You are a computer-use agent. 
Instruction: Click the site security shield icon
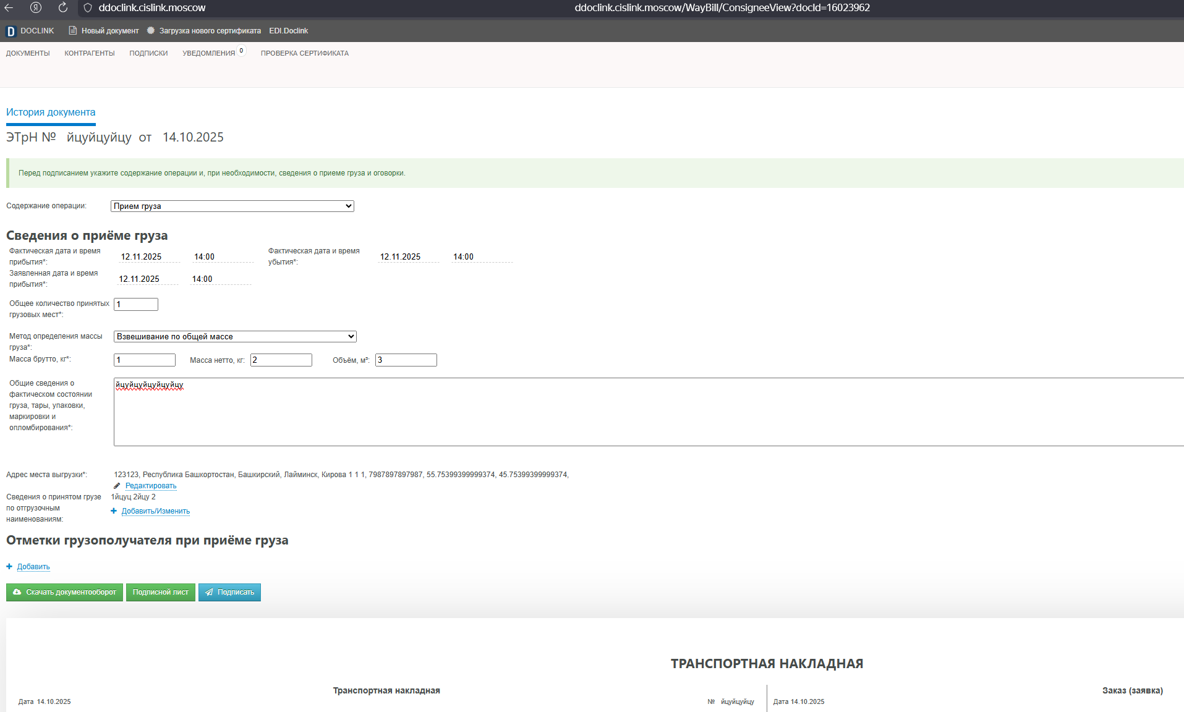tap(88, 7)
